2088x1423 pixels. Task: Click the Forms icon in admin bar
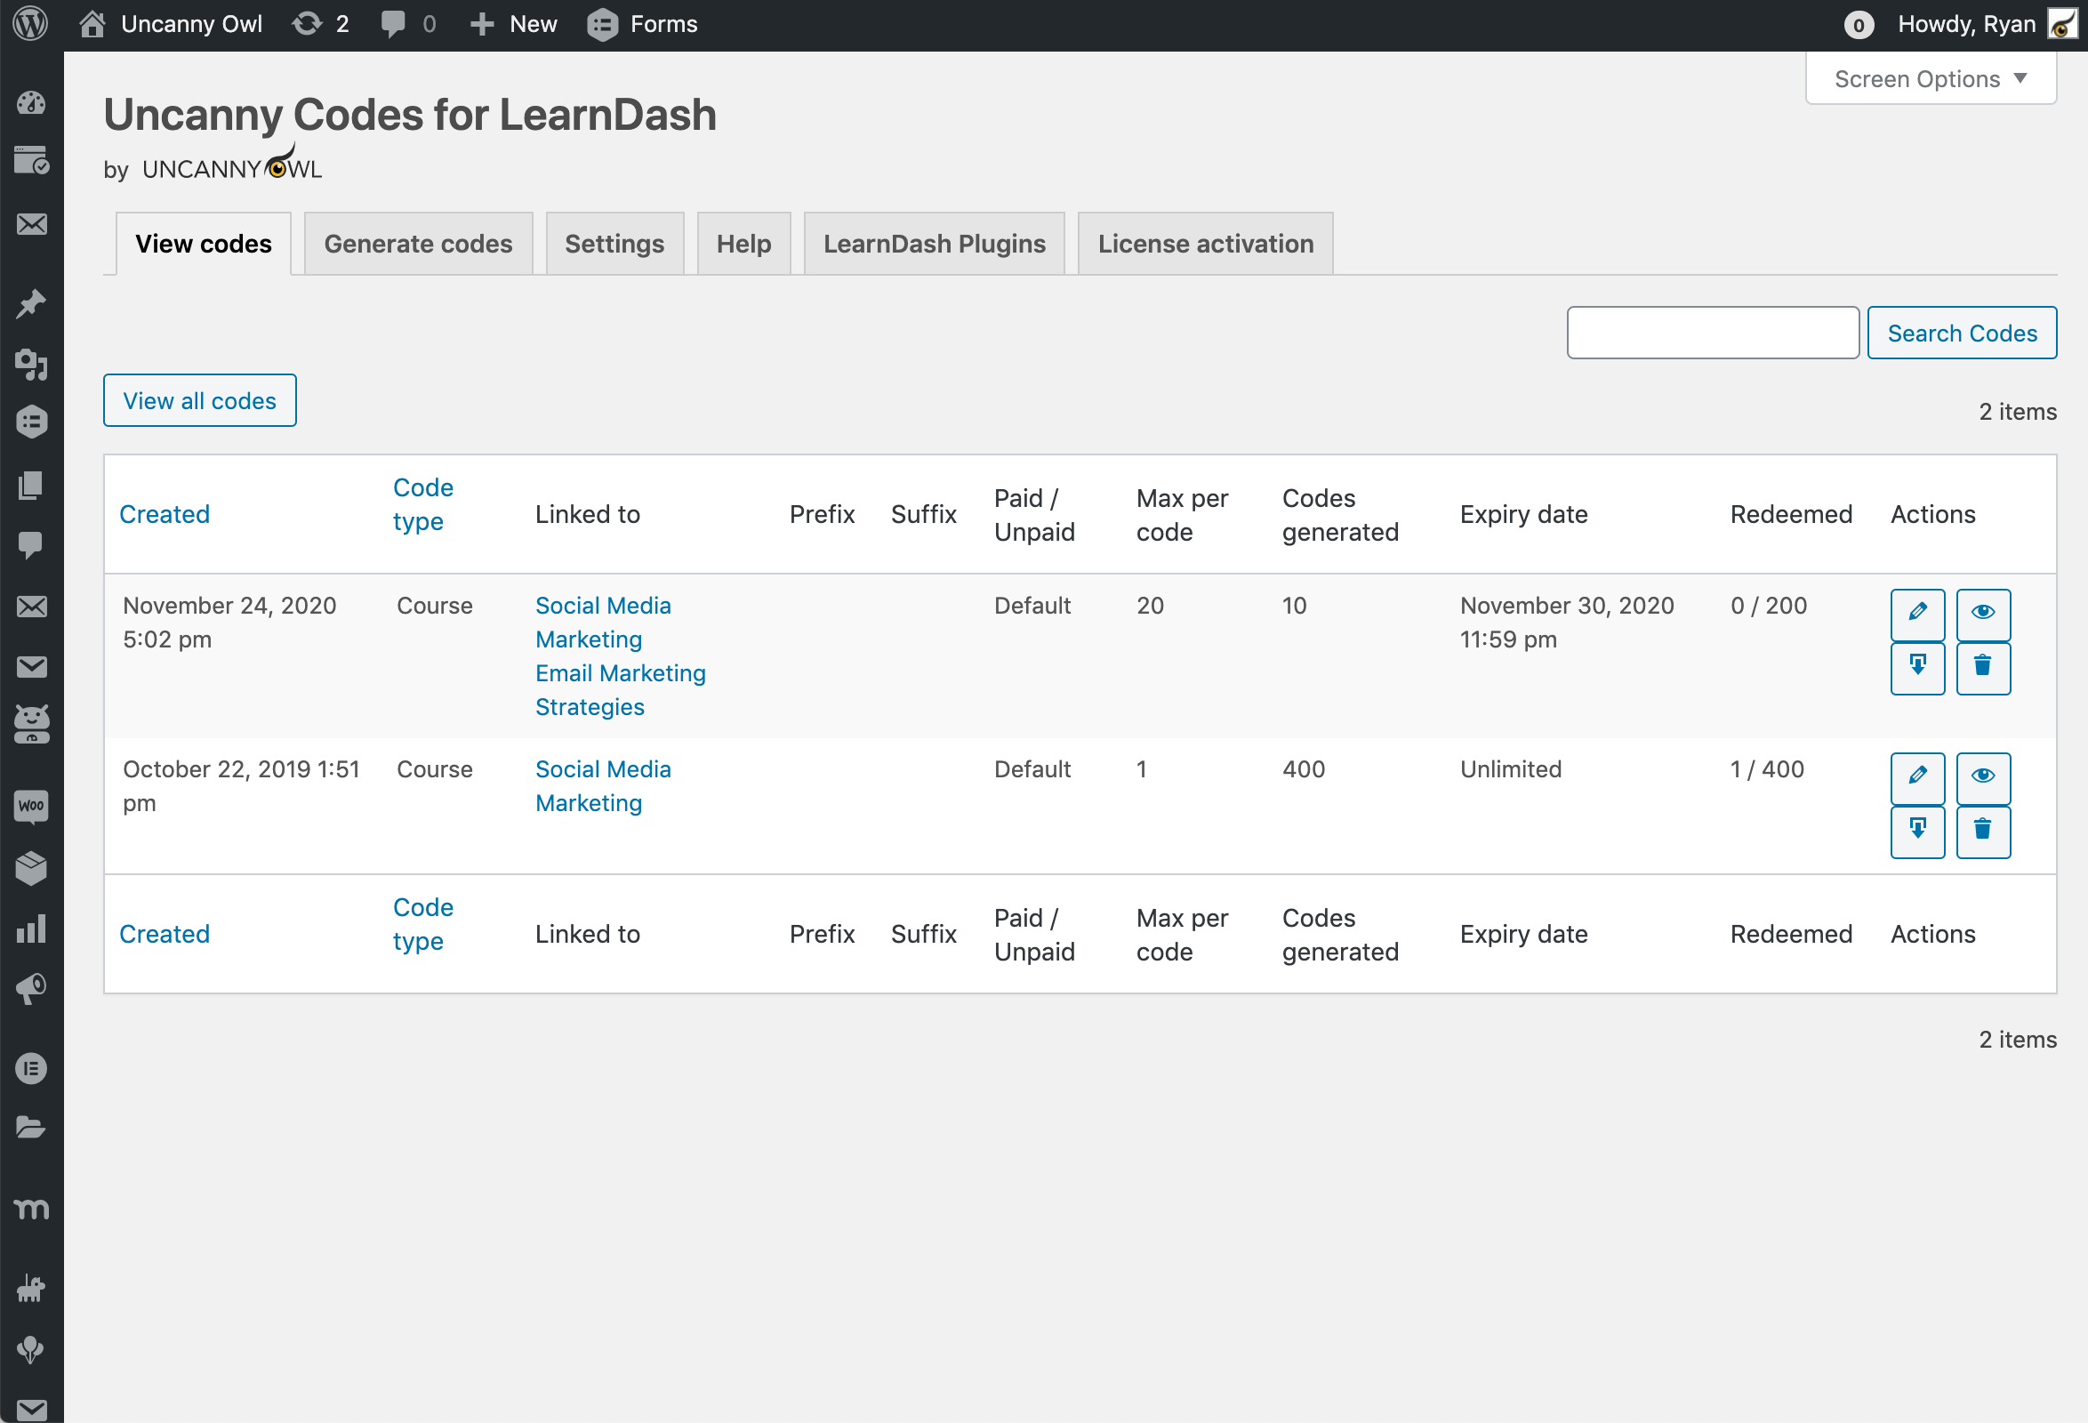coord(641,24)
